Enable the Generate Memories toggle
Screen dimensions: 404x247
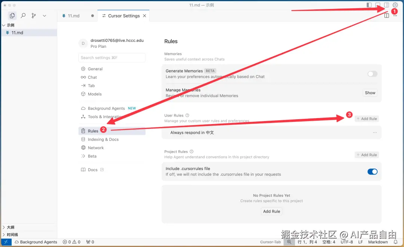(372, 74)
